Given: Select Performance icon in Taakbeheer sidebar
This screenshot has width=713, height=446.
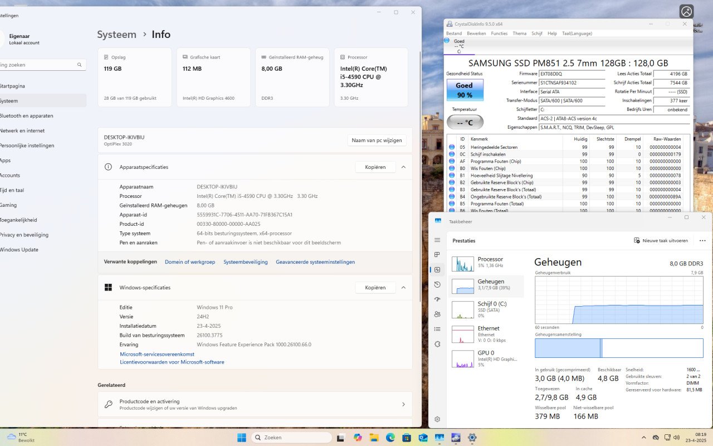Looking at the screenshot, I should [437, 270].
